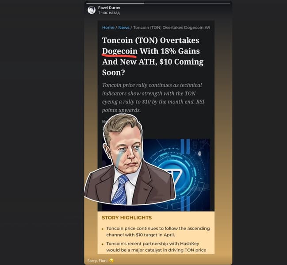The height and width of the screenshot is (265, 287).
Task: Tap the emoji after 'Sorry, Elon!'
Action: coord(111,261)
